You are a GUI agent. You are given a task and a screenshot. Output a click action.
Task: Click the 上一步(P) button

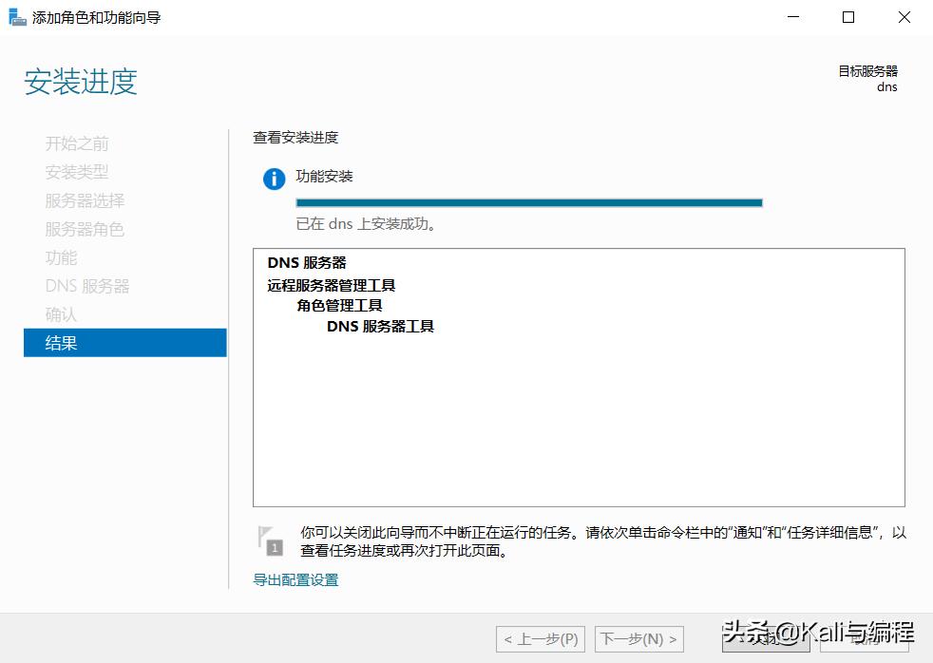click(539, 638)
